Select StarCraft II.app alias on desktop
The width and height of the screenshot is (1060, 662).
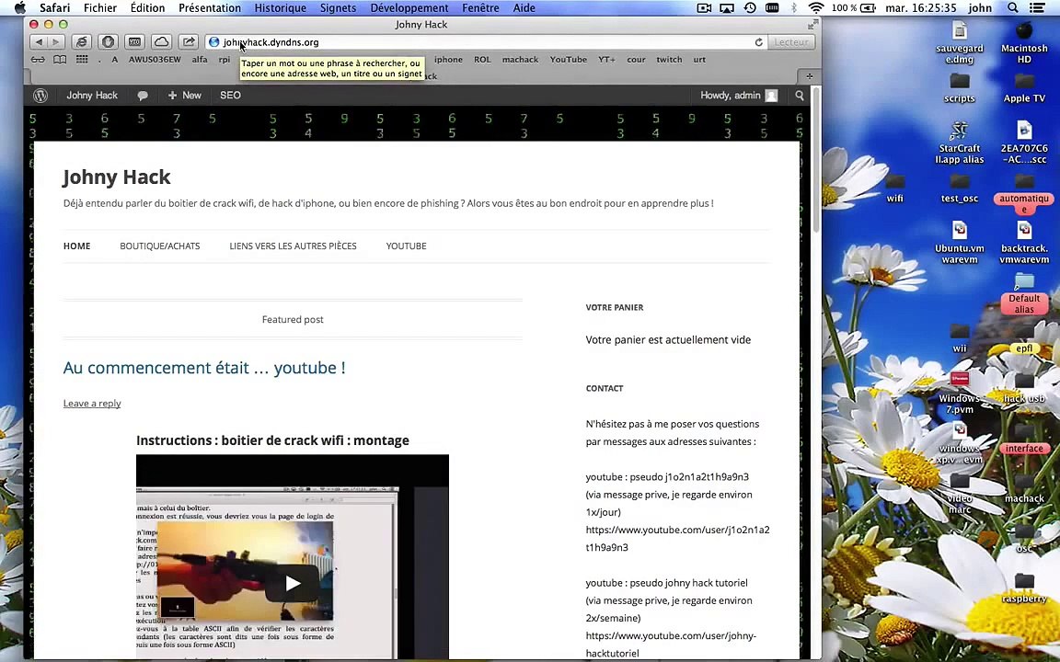tap(960, 142)
